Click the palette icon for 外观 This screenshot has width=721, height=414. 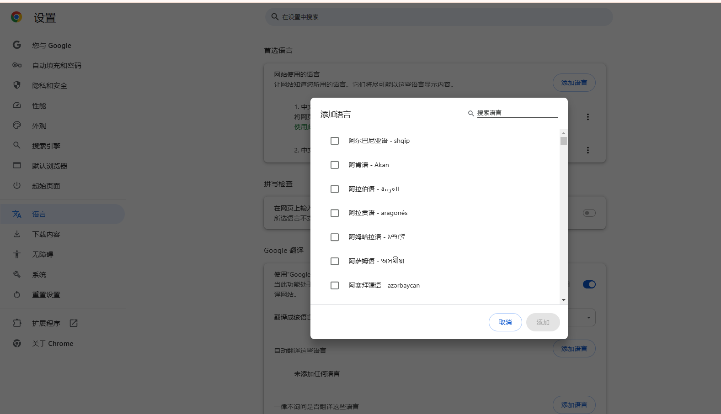[17, 125]
